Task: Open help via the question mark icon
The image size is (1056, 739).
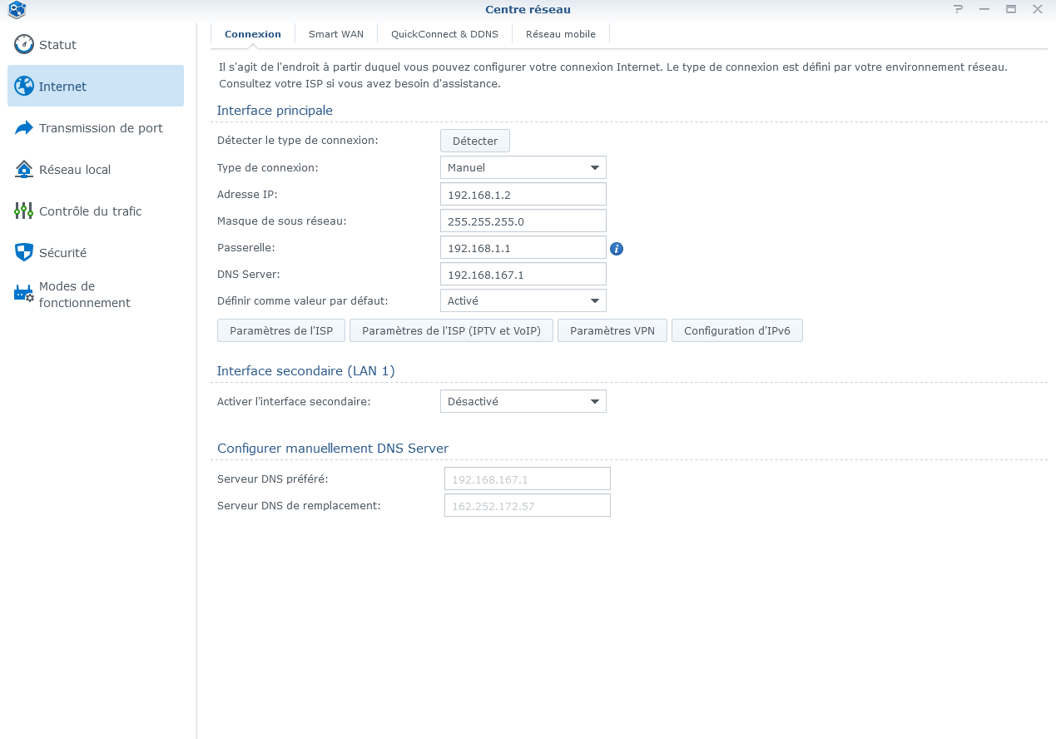Action: click(958, 9)
